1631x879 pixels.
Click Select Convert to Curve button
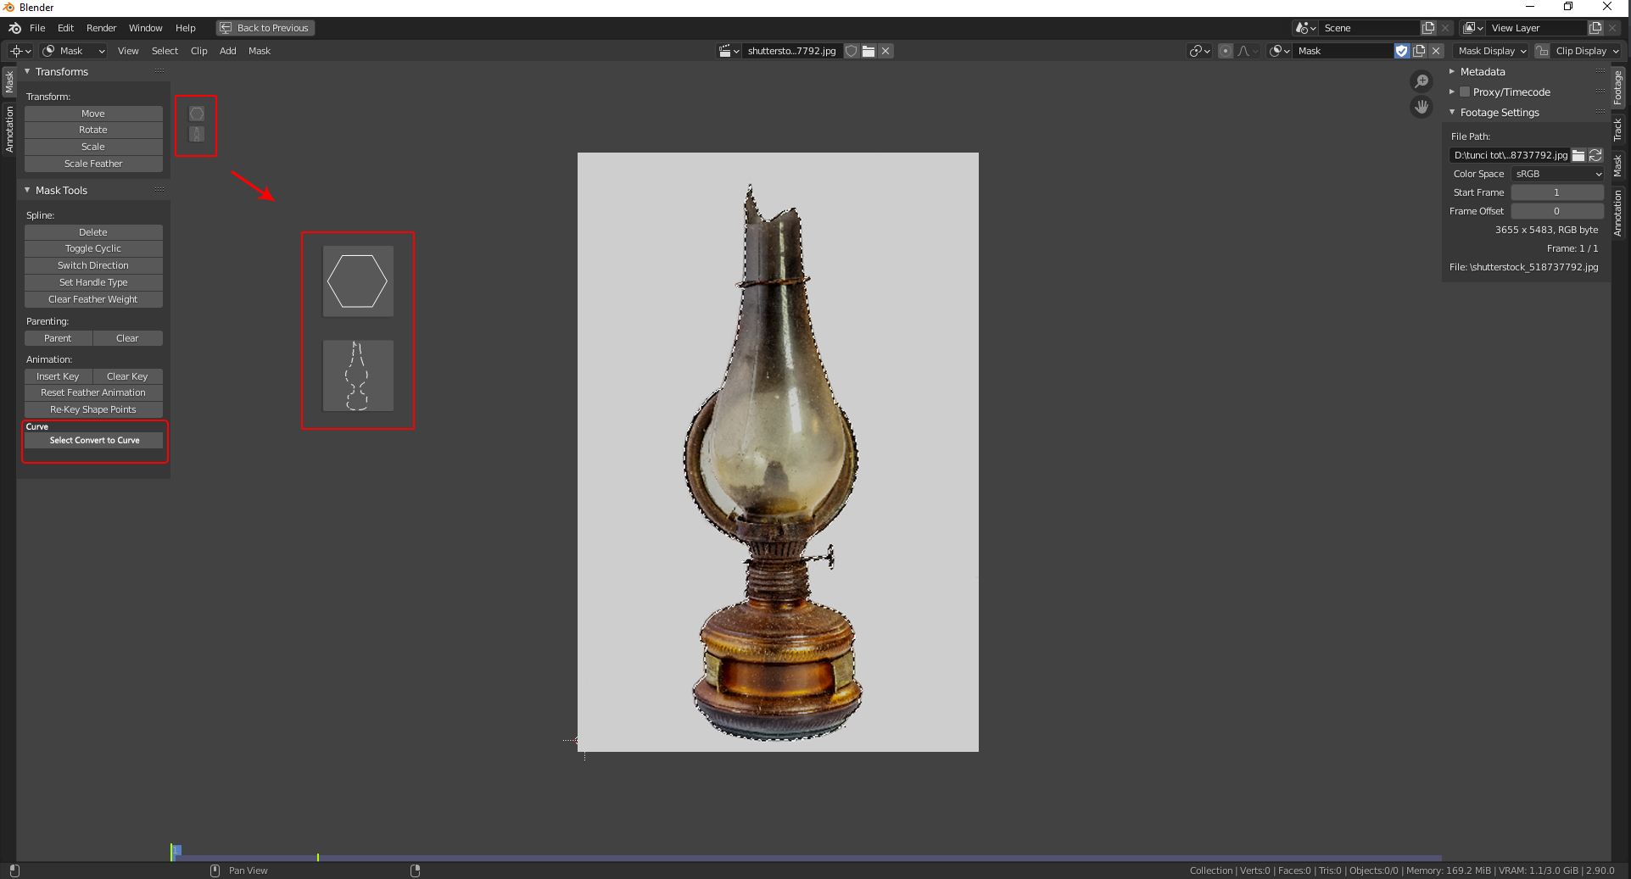click(93, 440)
